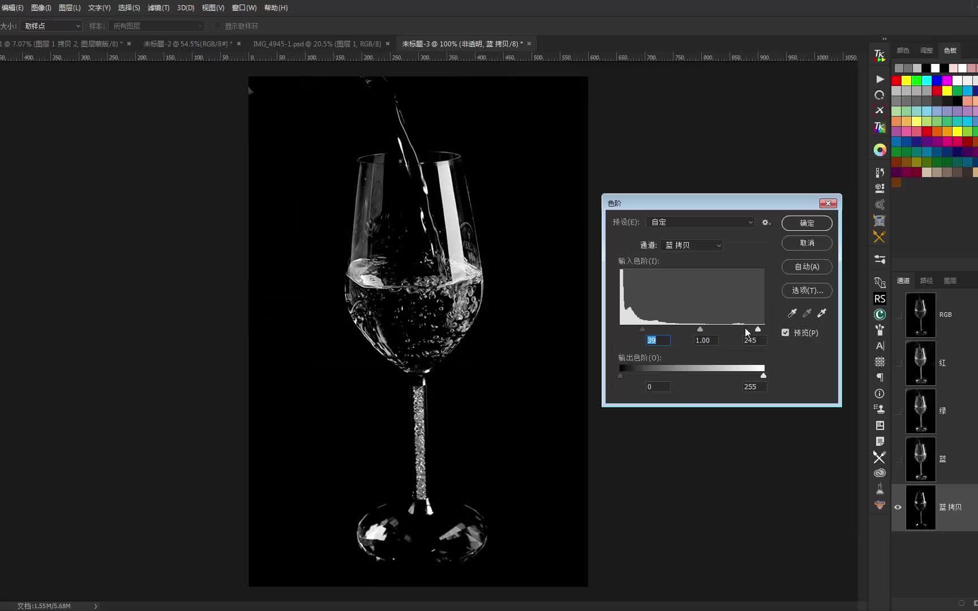Switch to the 图层 layers tab
Viewport: 978px width, 611px height.
(x=950, y=281)
